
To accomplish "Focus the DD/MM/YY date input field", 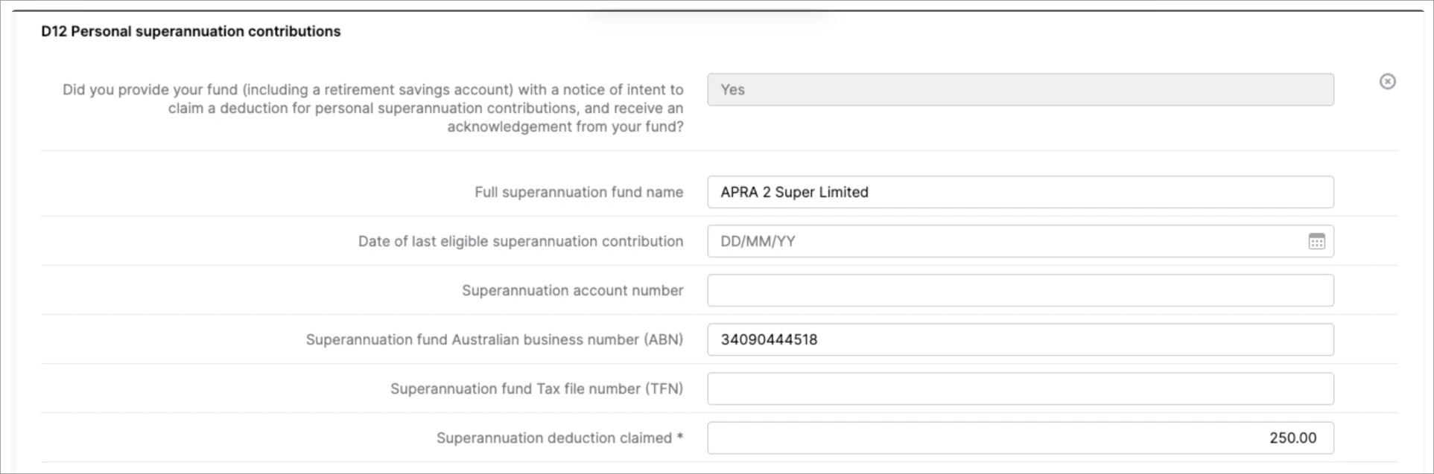I will point(1006,241).
